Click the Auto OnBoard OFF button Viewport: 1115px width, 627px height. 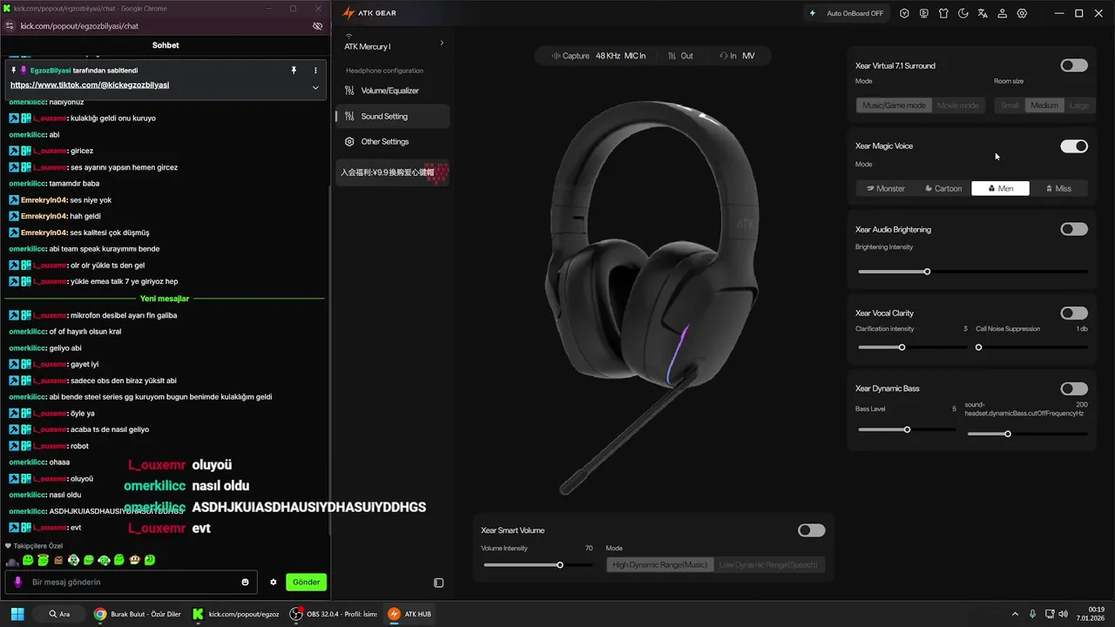point(846,13)
